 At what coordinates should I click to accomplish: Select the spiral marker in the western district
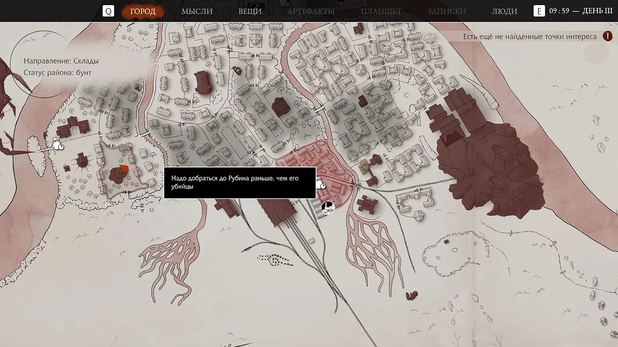click(x=138, y=88)
